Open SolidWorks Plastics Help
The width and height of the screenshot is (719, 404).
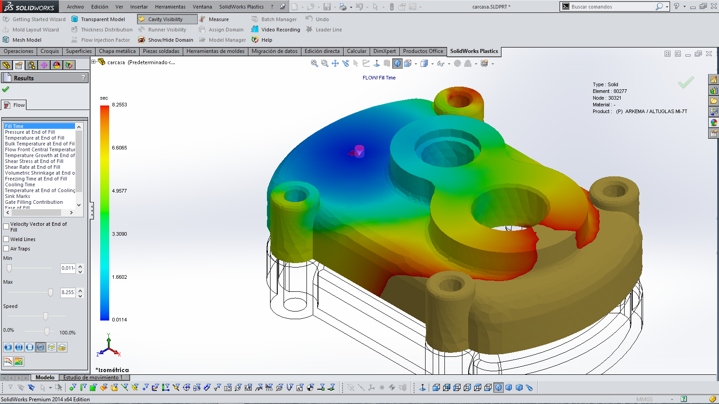point(262,40)
